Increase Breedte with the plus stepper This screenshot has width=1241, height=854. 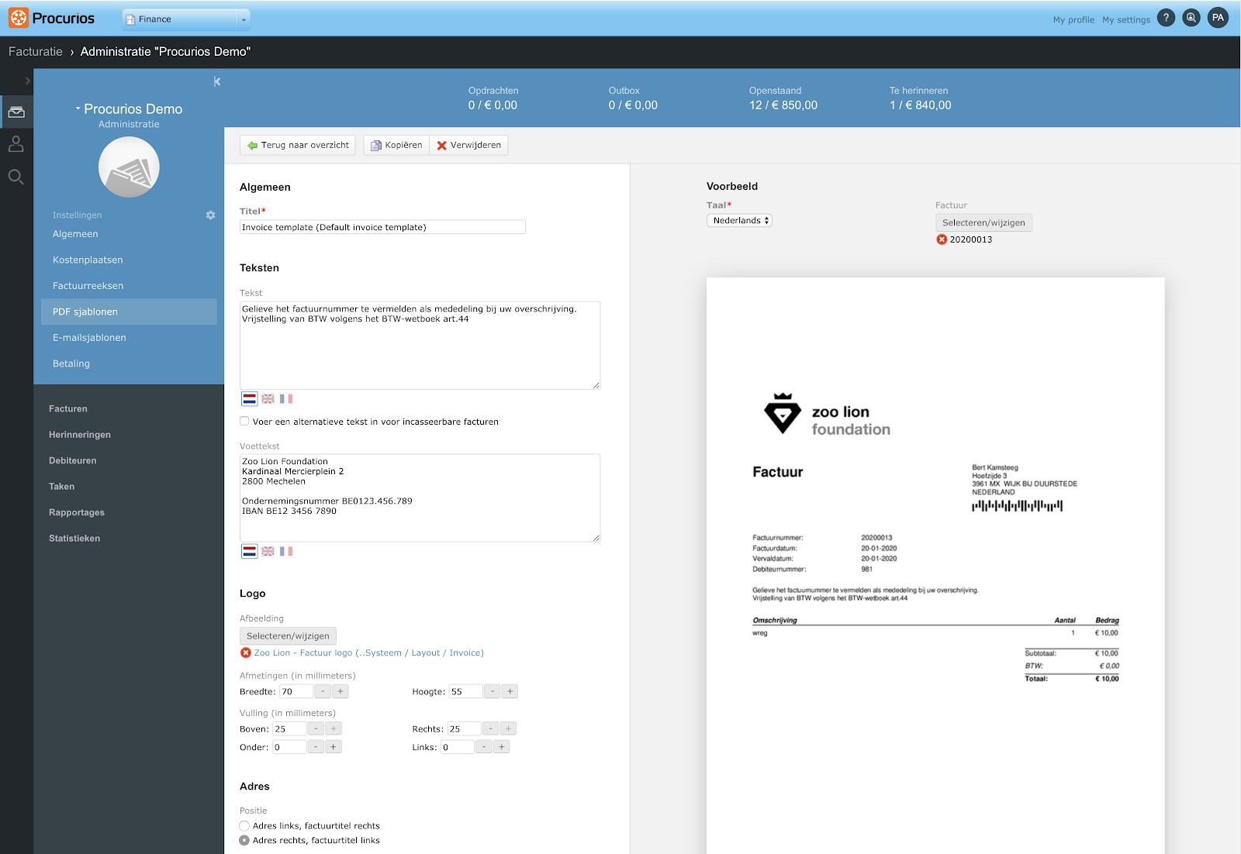(340, 691)
